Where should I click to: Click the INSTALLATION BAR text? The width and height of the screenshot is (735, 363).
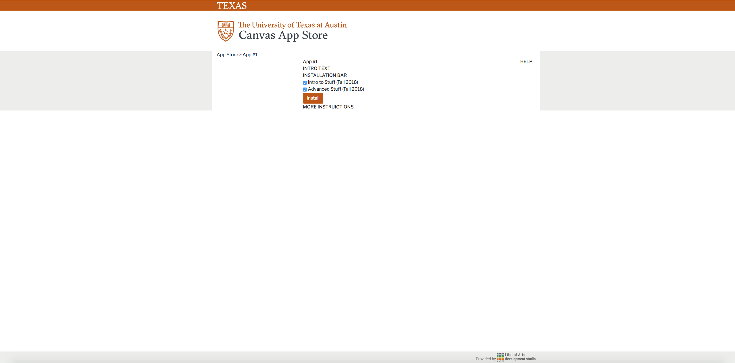[325, 75]
